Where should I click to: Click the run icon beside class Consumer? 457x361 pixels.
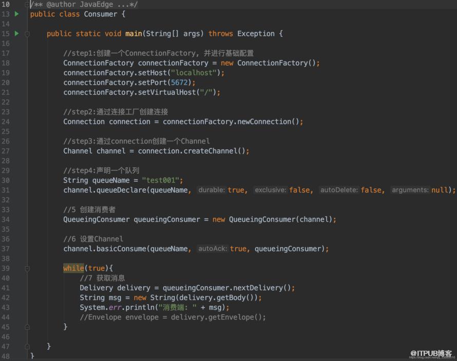coord(16,14)
